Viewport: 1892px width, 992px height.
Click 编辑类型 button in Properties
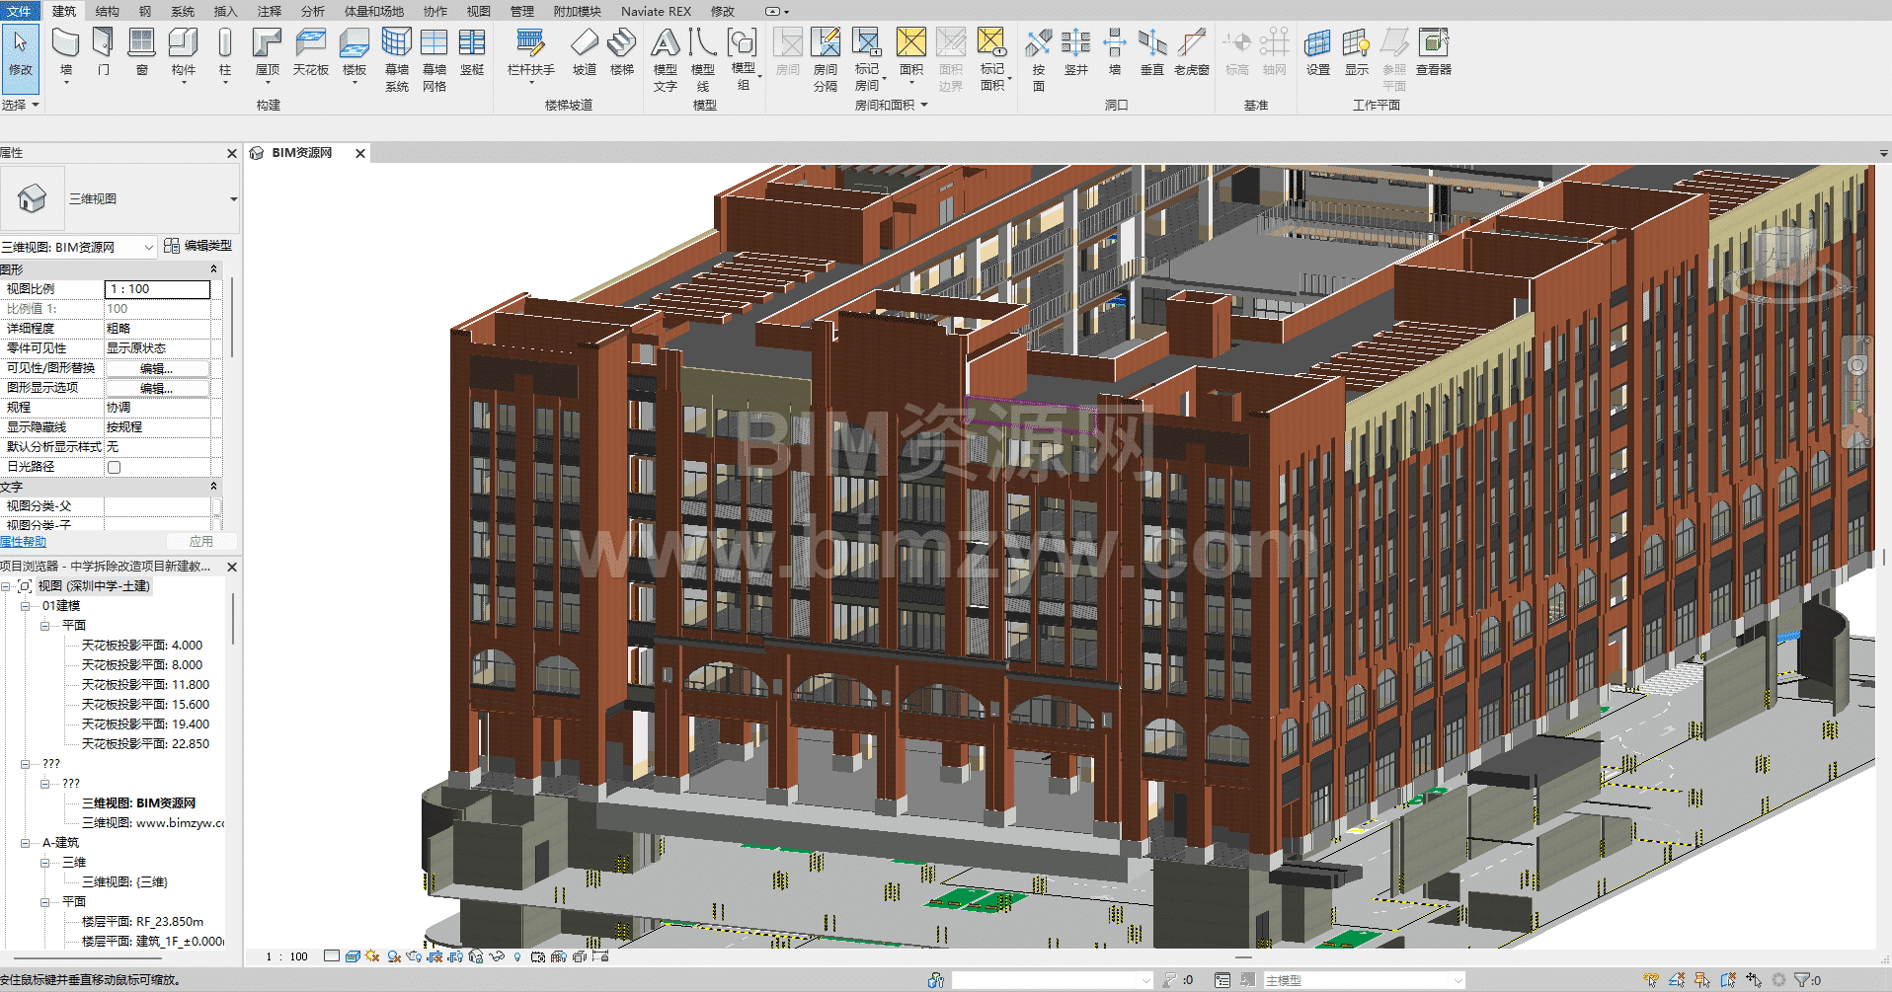point(198,246)
